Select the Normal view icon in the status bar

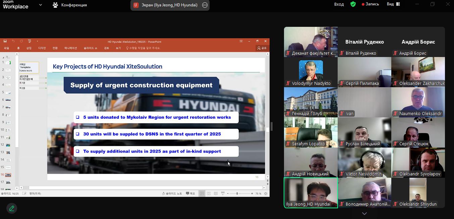pos(202,194)
